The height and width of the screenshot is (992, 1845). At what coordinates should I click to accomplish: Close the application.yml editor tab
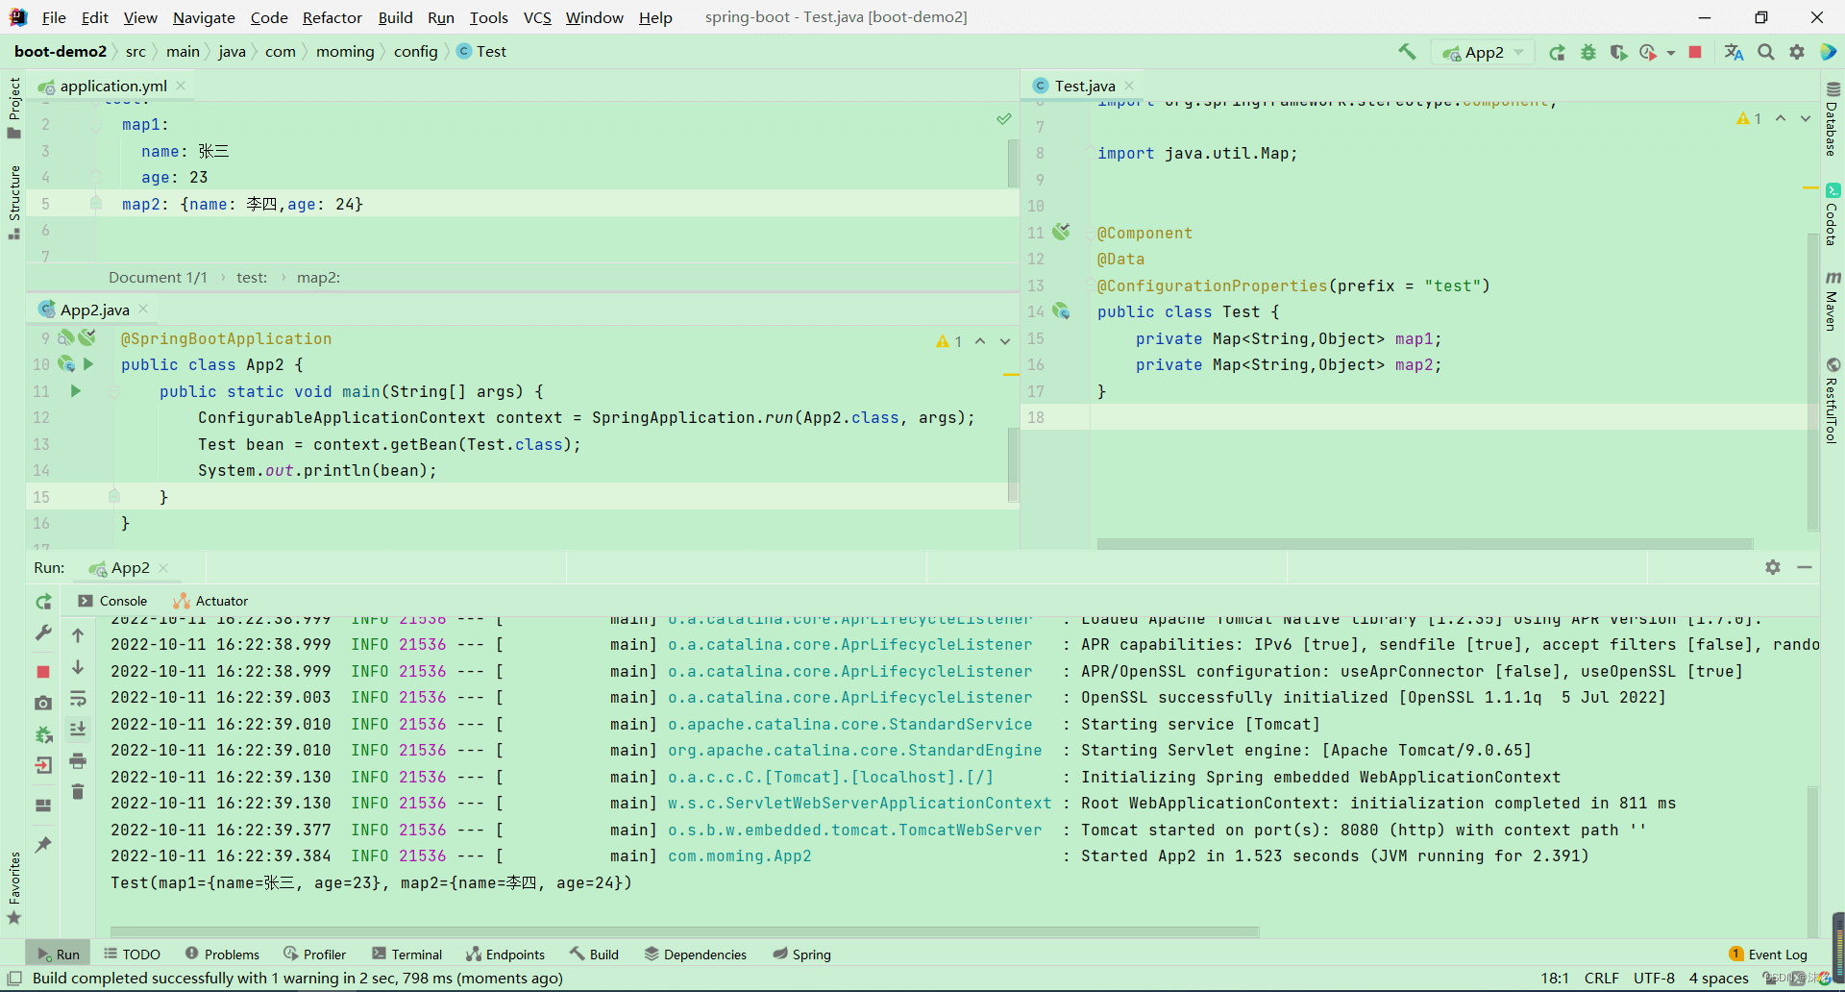pyautogui.click(x=181, y=86)
